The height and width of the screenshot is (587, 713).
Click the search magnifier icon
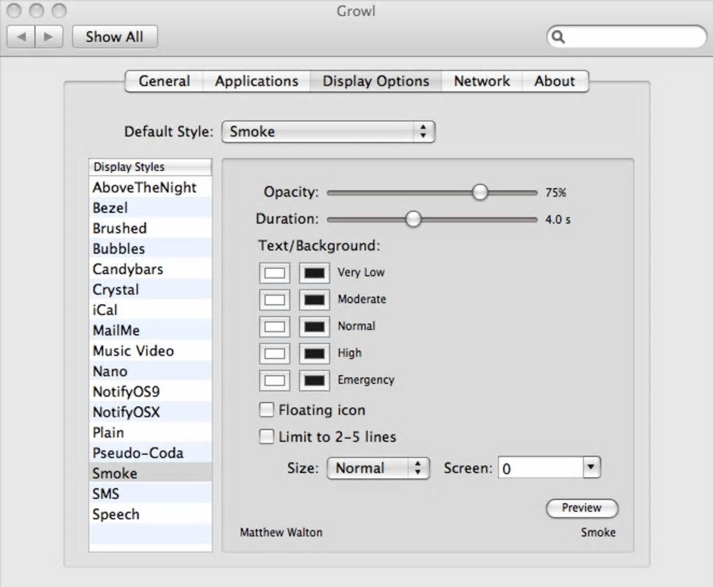point(558,37)
